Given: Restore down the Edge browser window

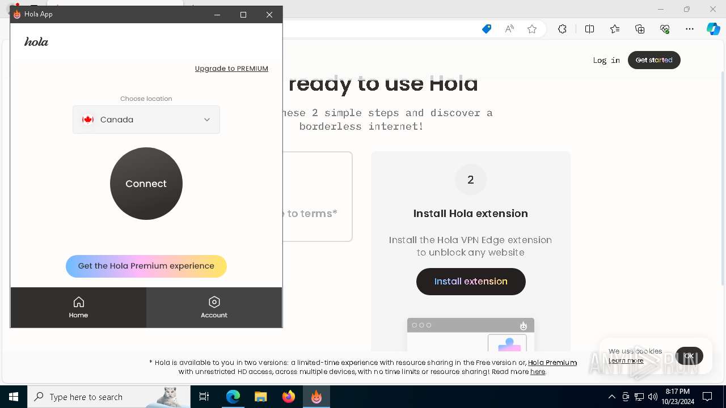Looking at the screenshot, I should [687, 9].
